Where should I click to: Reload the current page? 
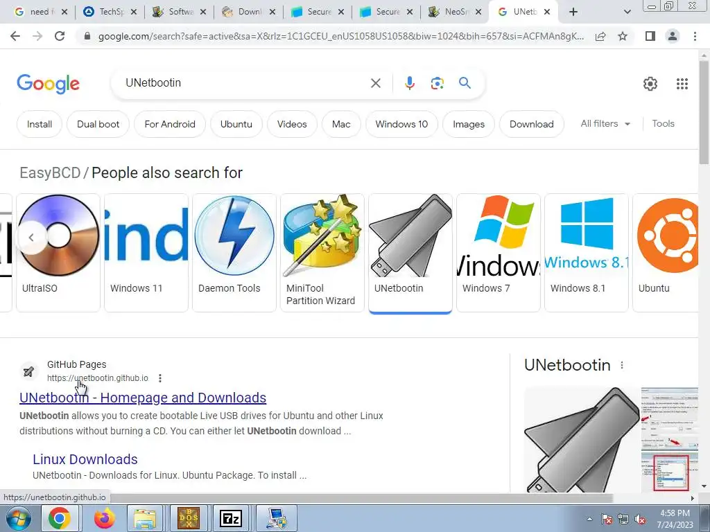[x=60, y=36]
